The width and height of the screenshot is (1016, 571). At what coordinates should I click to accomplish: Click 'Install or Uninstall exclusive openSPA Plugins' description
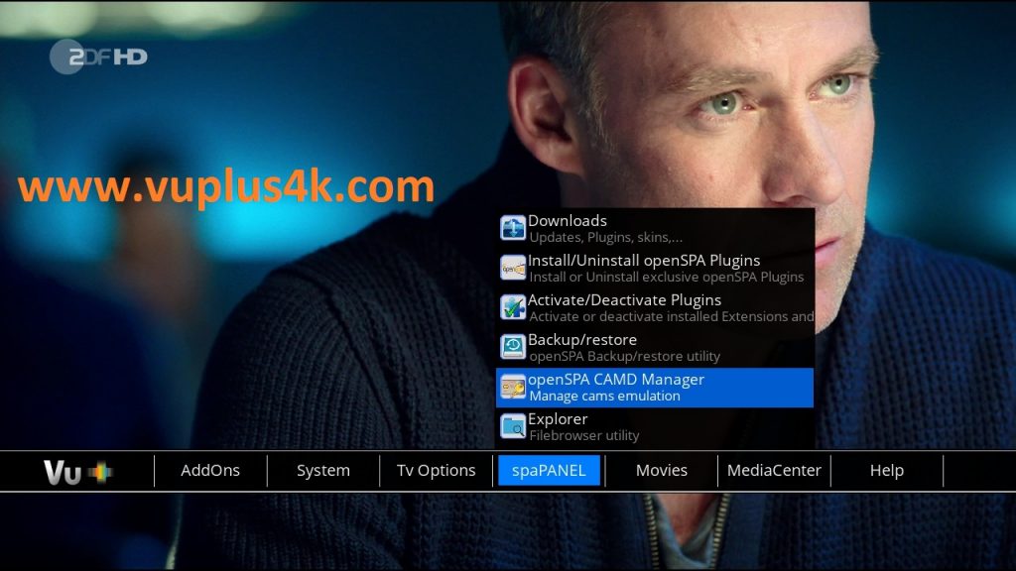click(667, 278)
